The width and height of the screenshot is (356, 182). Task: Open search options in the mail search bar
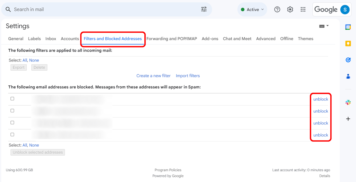click(204, 9)
